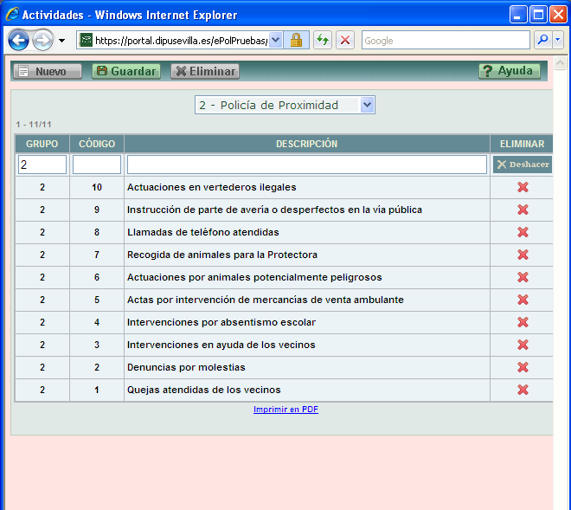Click the DESCRIPCIÓN column header
571x510 pixels.
[306, 144]
